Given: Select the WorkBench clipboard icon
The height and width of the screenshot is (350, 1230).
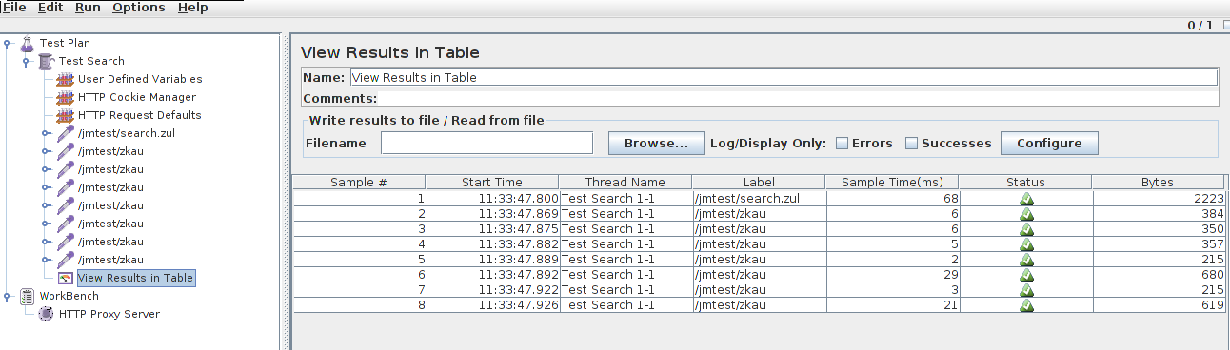Looking at the screenshot, I should (27, 296).
